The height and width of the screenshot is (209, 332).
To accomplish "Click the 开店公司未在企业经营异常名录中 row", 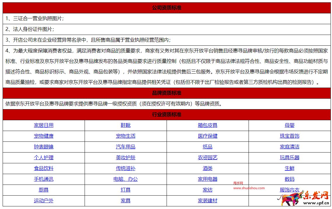I will (167, 40).
